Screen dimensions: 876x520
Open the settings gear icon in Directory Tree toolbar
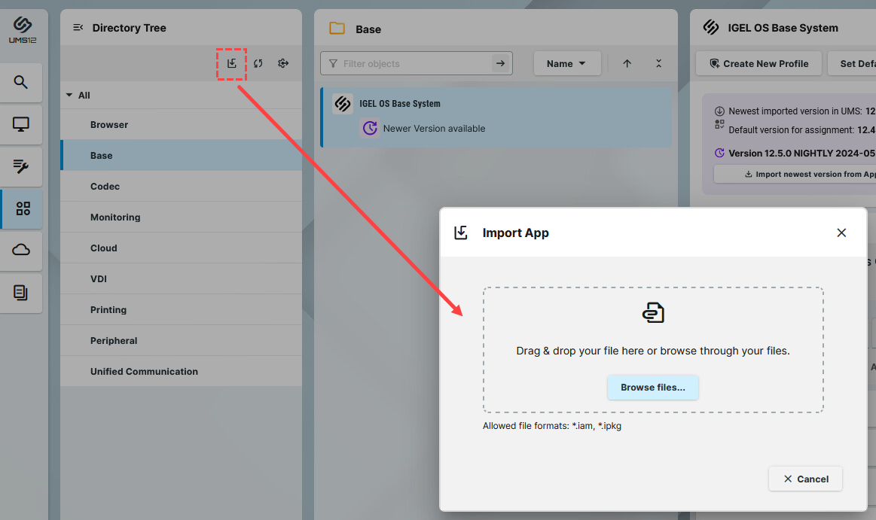pos(283,63)
